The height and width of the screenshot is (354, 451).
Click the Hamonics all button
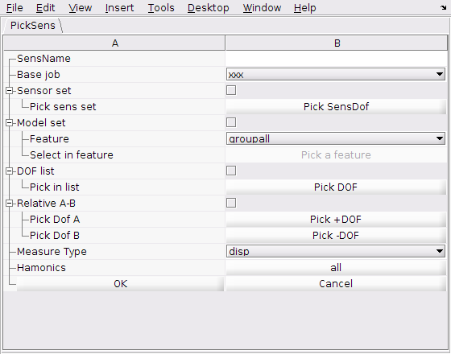[336, 267]
